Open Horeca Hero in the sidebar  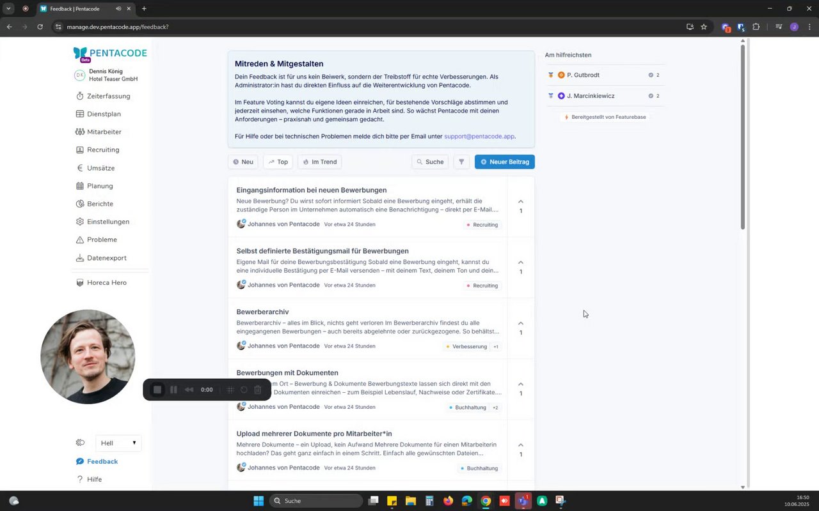pyautogui.click(x=101, y=282)
